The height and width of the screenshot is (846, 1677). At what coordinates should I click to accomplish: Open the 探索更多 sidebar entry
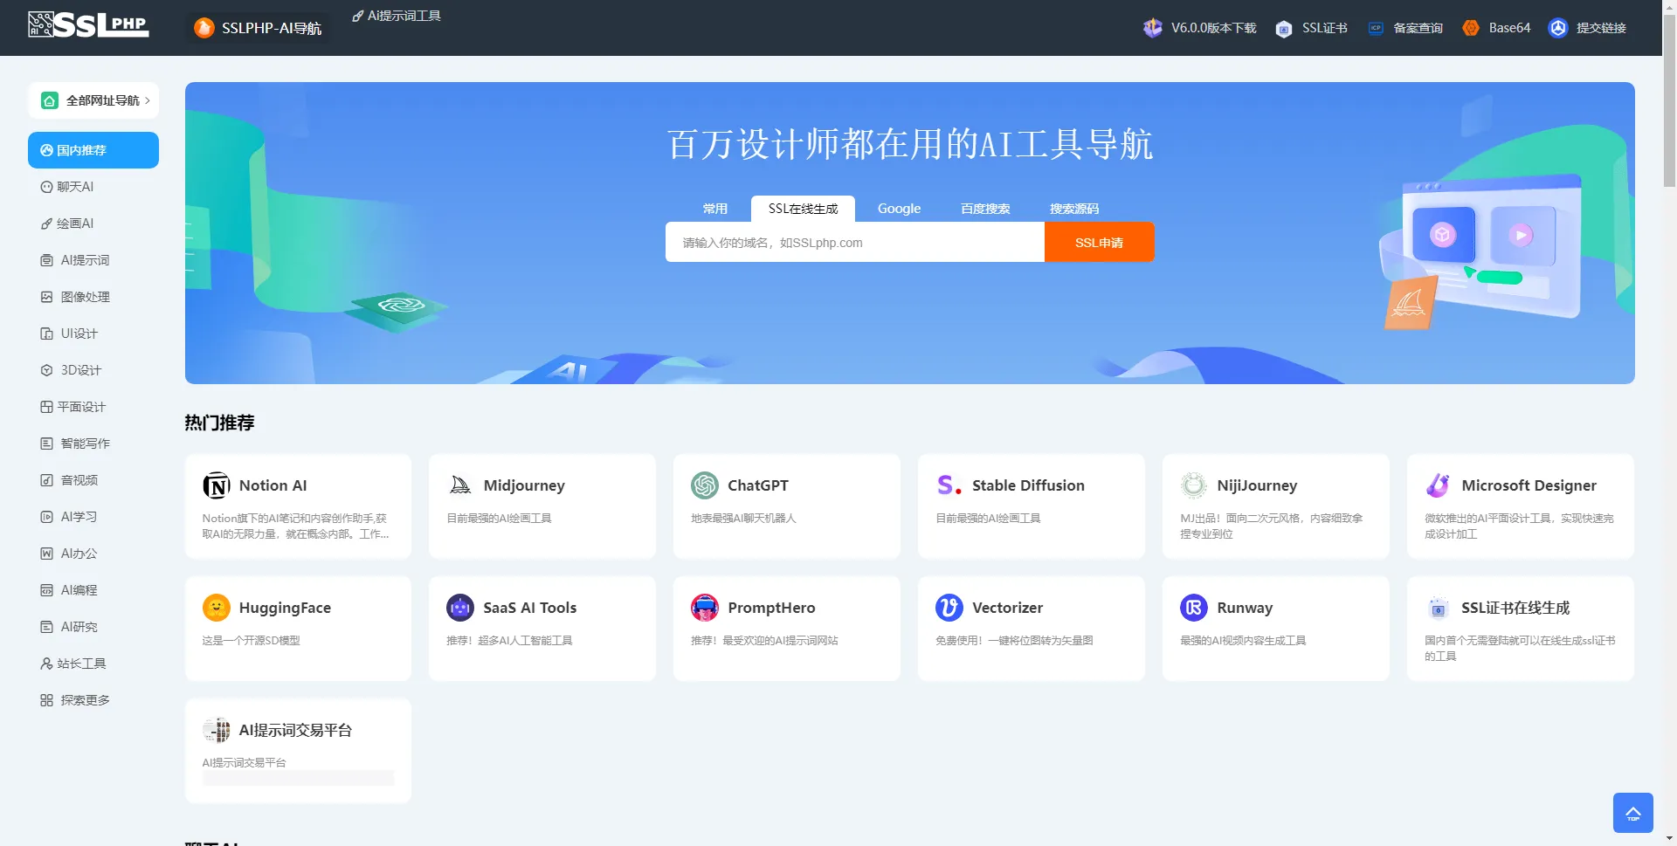tap(85, 699)
